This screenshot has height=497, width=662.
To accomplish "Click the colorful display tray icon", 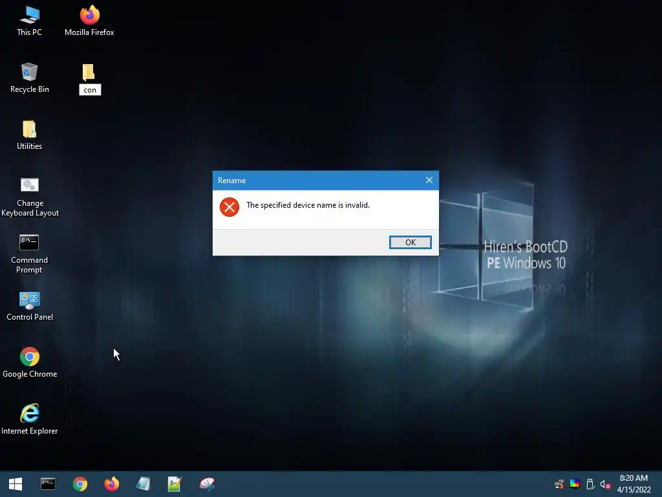I will [x=575, y=484].
